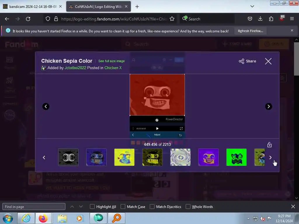Page thumbnail carousel to the right
299x224 pixels.
(270, 157)
